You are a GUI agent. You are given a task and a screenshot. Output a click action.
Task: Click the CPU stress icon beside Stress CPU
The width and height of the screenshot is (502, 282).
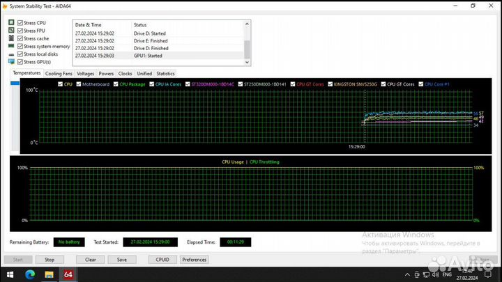pyautogui.click(x=11, y=22)
